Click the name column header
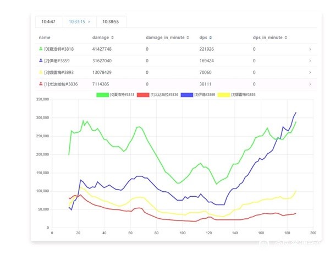 (45, 37)
